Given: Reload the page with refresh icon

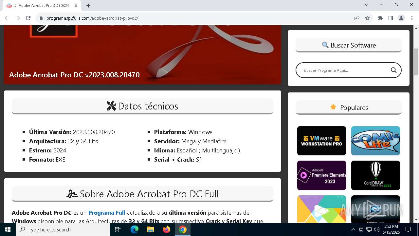Looking at the screenshot, I should 28,18.
